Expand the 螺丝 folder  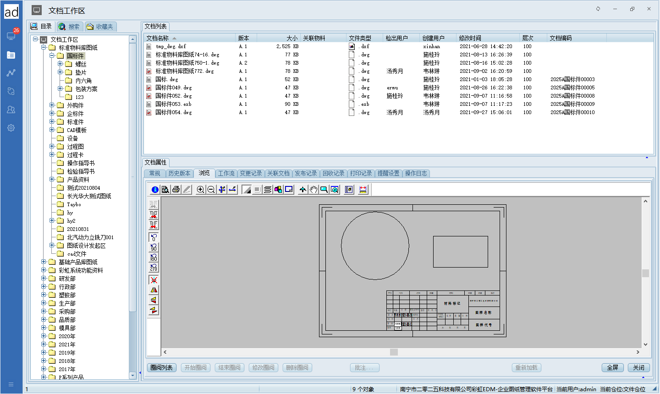click(x=60, y=64)
